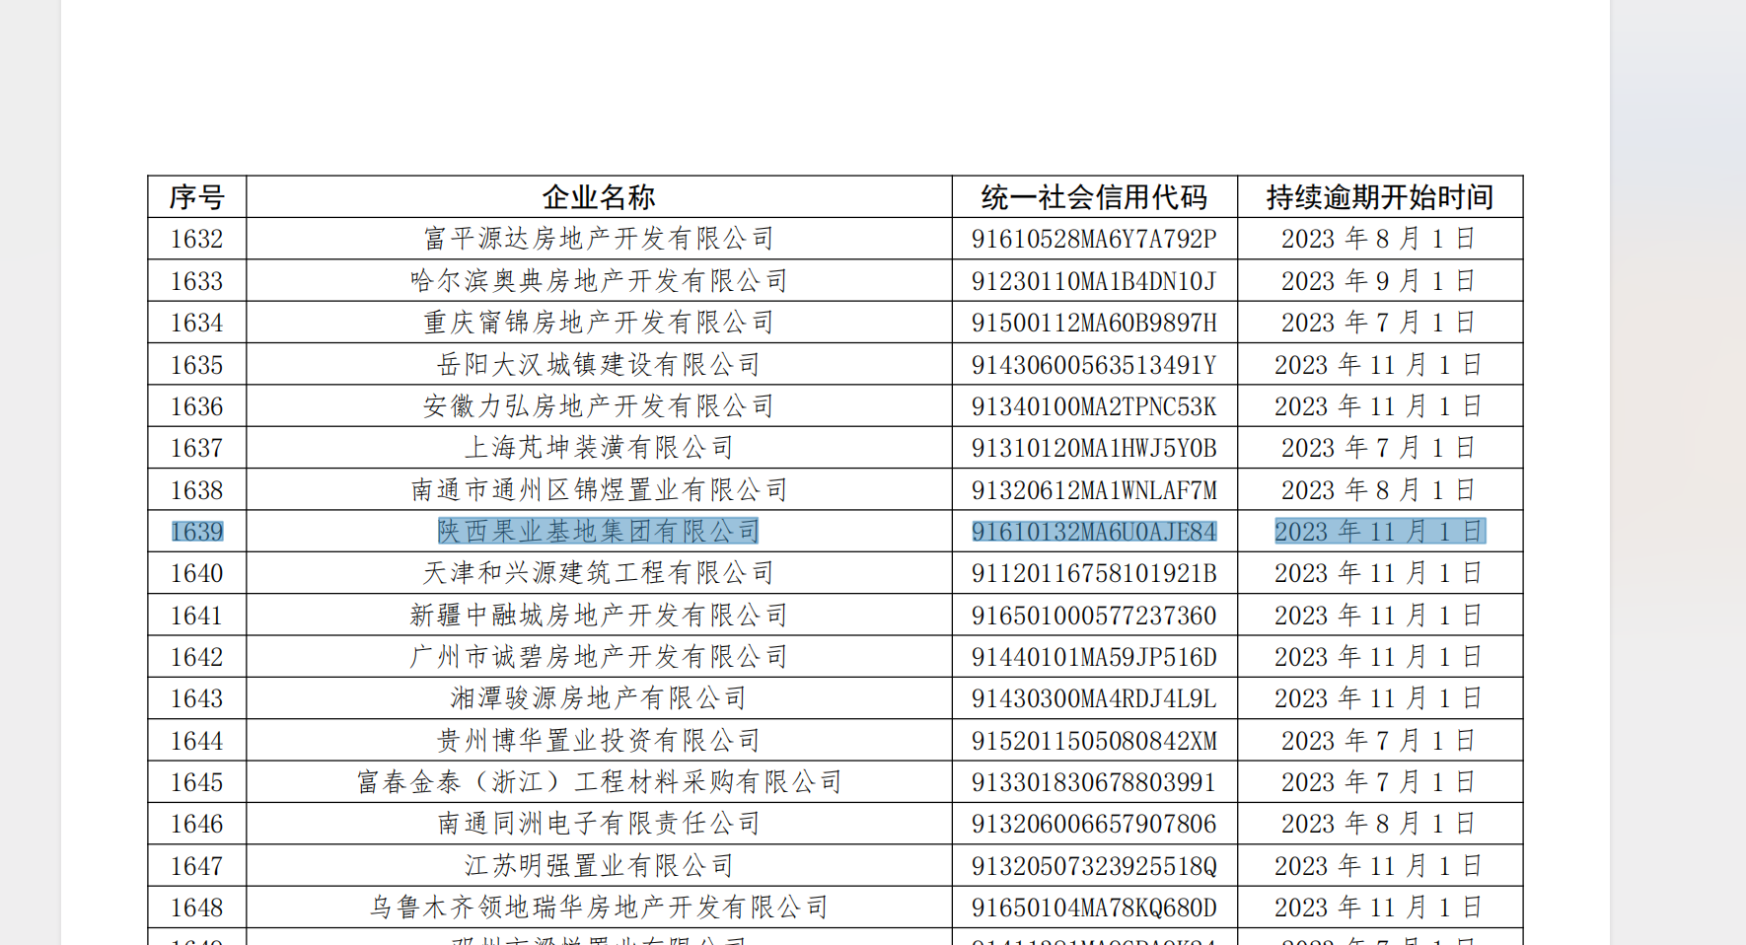Click serial number 1635
Viewport: 1746px width, 945px height.
[197, 365]
